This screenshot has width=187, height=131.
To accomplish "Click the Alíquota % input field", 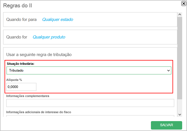I will 21,87.
